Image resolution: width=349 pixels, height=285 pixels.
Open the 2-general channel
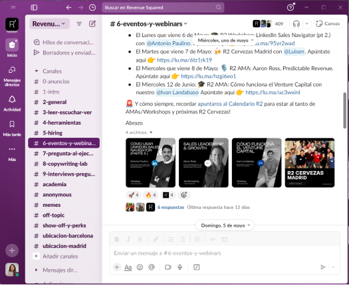[64, 102]
